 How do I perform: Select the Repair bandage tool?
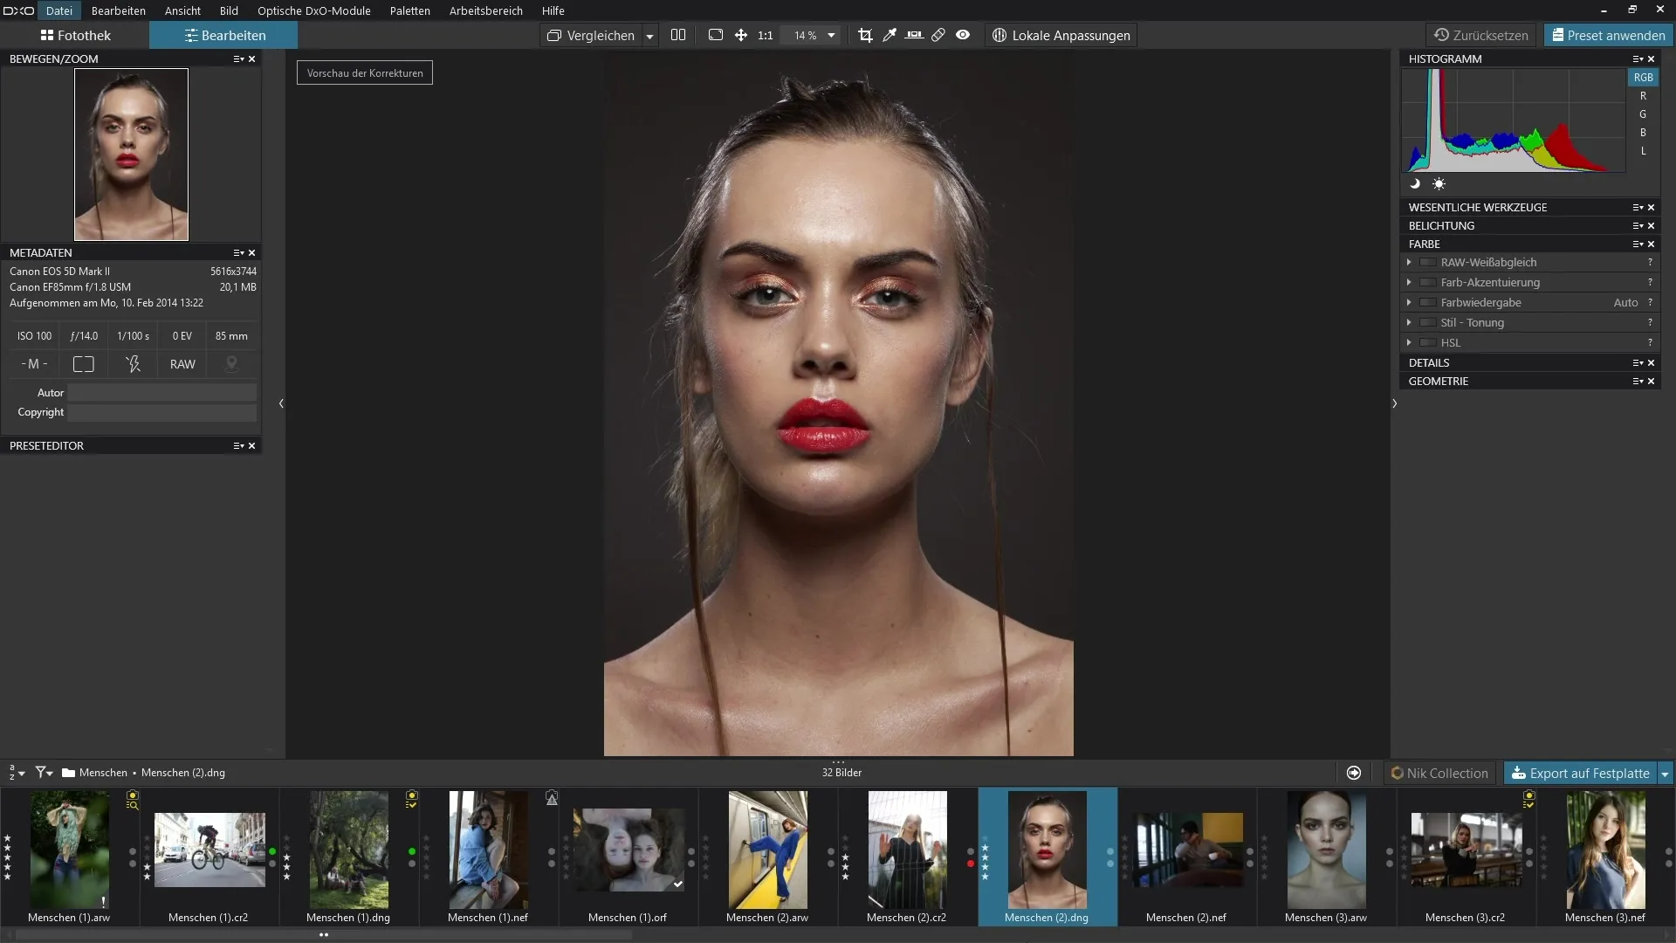click(938, 35)
